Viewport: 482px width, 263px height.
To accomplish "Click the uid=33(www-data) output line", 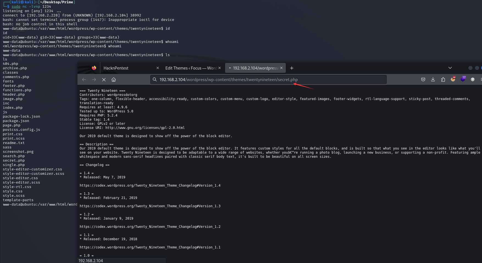I will point(61,37).
